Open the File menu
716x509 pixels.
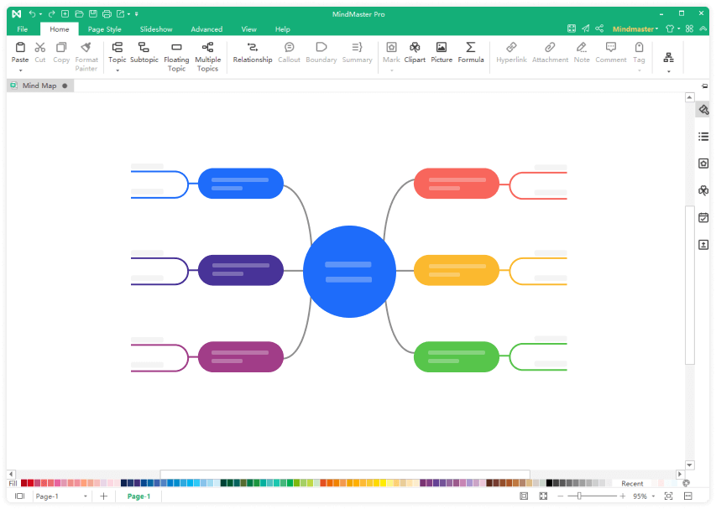[23, 29]
